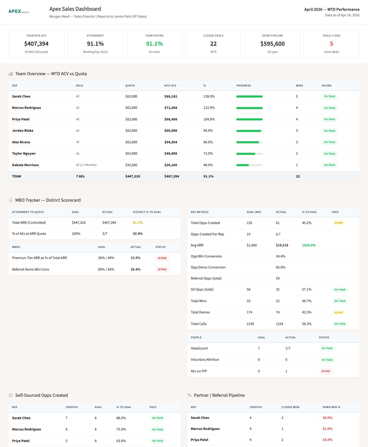Click the Opp:Win Conversion 34.4% value
The width and height of the screenshot is (368, 447).
[280, 256]
